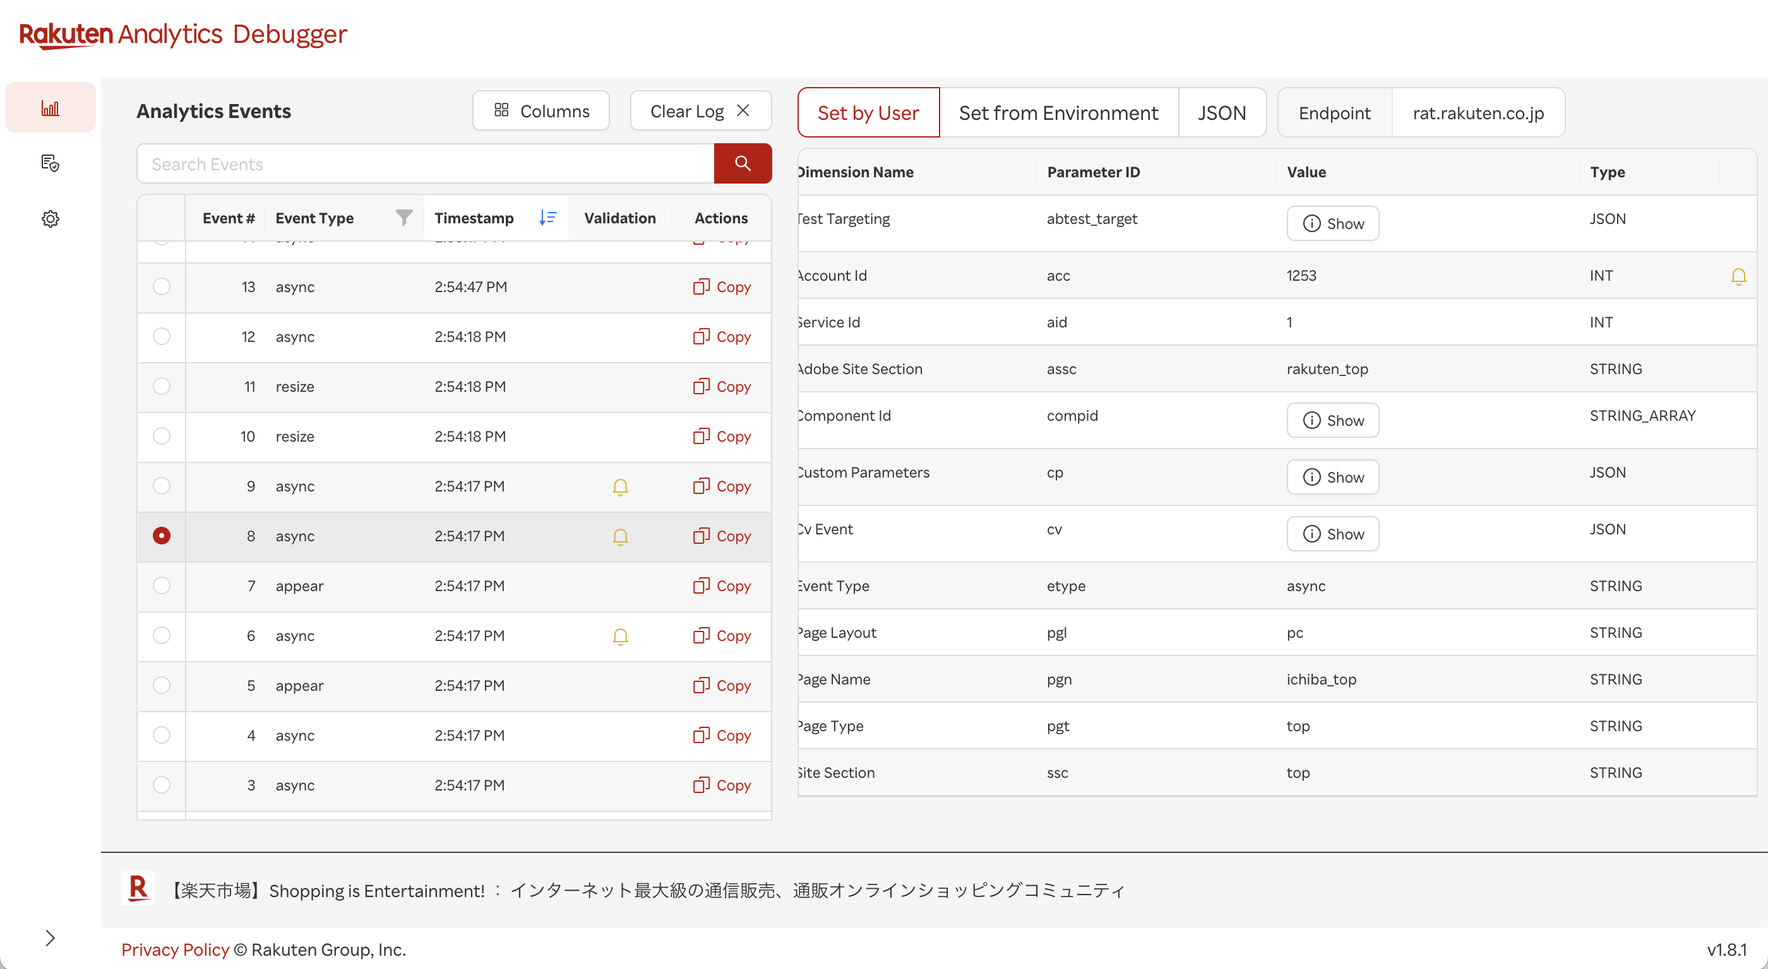The image size is (1768, 969).
Task: Show the Custom Parameters value
Action: 1332,478
